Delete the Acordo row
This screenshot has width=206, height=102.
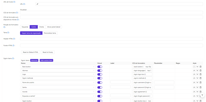201,92
